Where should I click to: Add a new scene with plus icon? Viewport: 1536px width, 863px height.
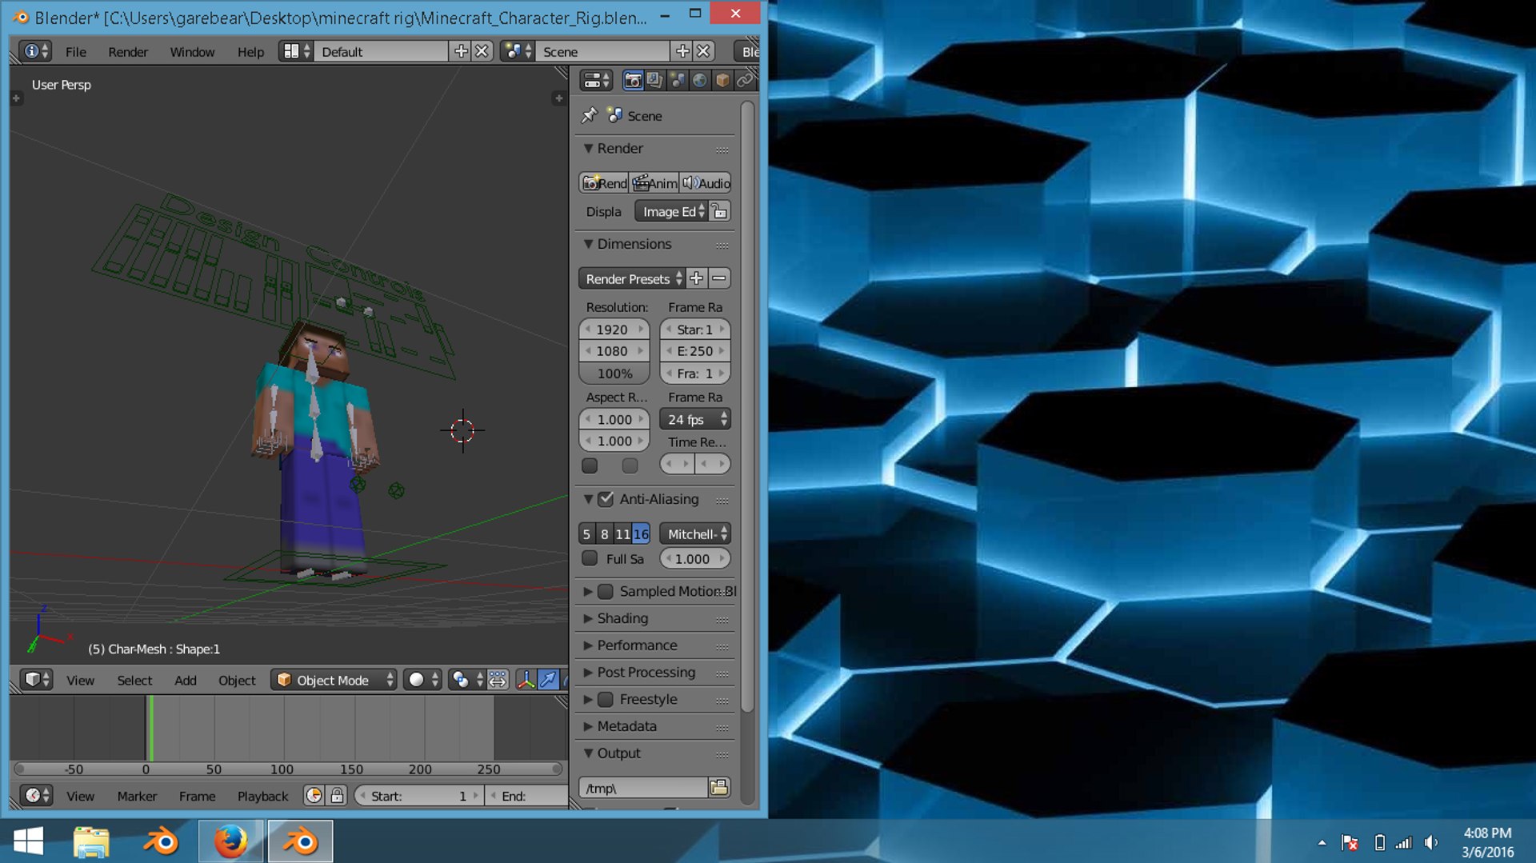(x=682, y=51)
